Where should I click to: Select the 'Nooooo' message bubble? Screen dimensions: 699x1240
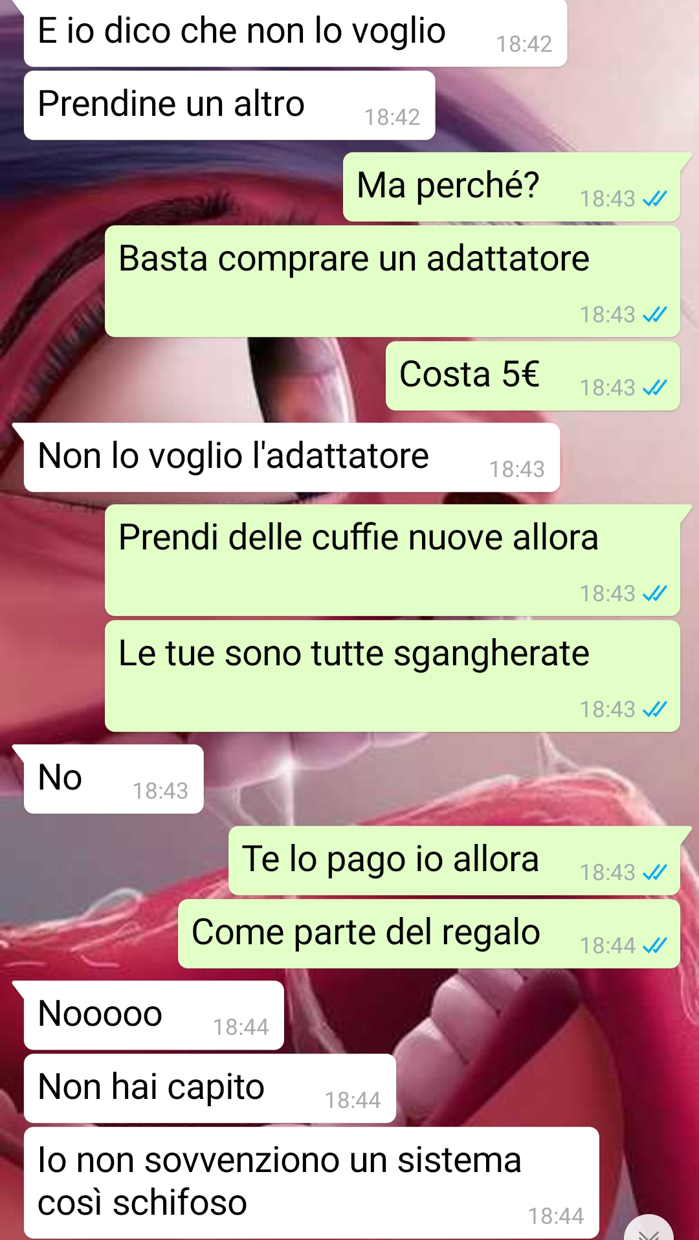(x=153, y=1015)
